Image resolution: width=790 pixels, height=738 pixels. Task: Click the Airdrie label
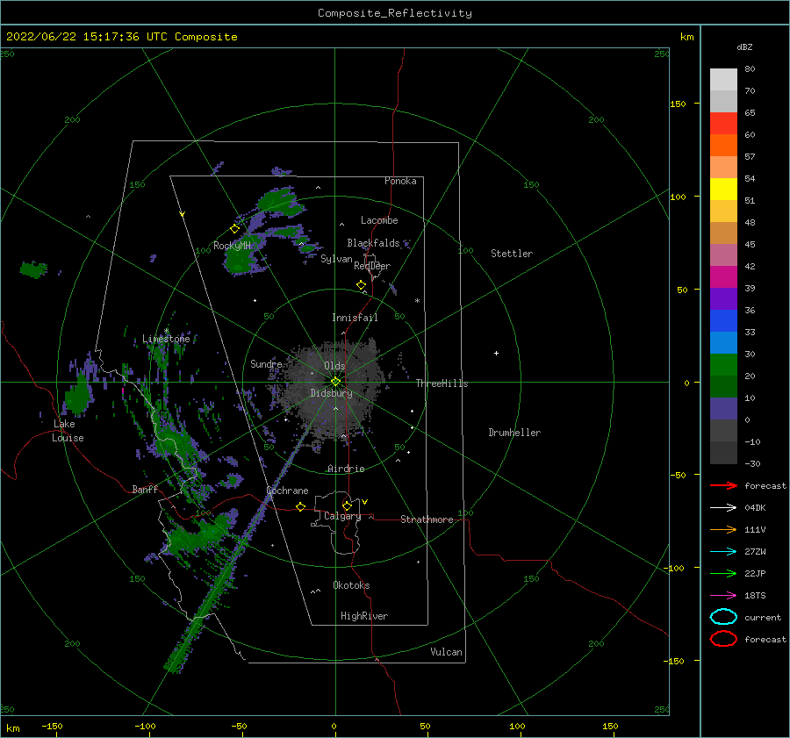tap(346, 469)
